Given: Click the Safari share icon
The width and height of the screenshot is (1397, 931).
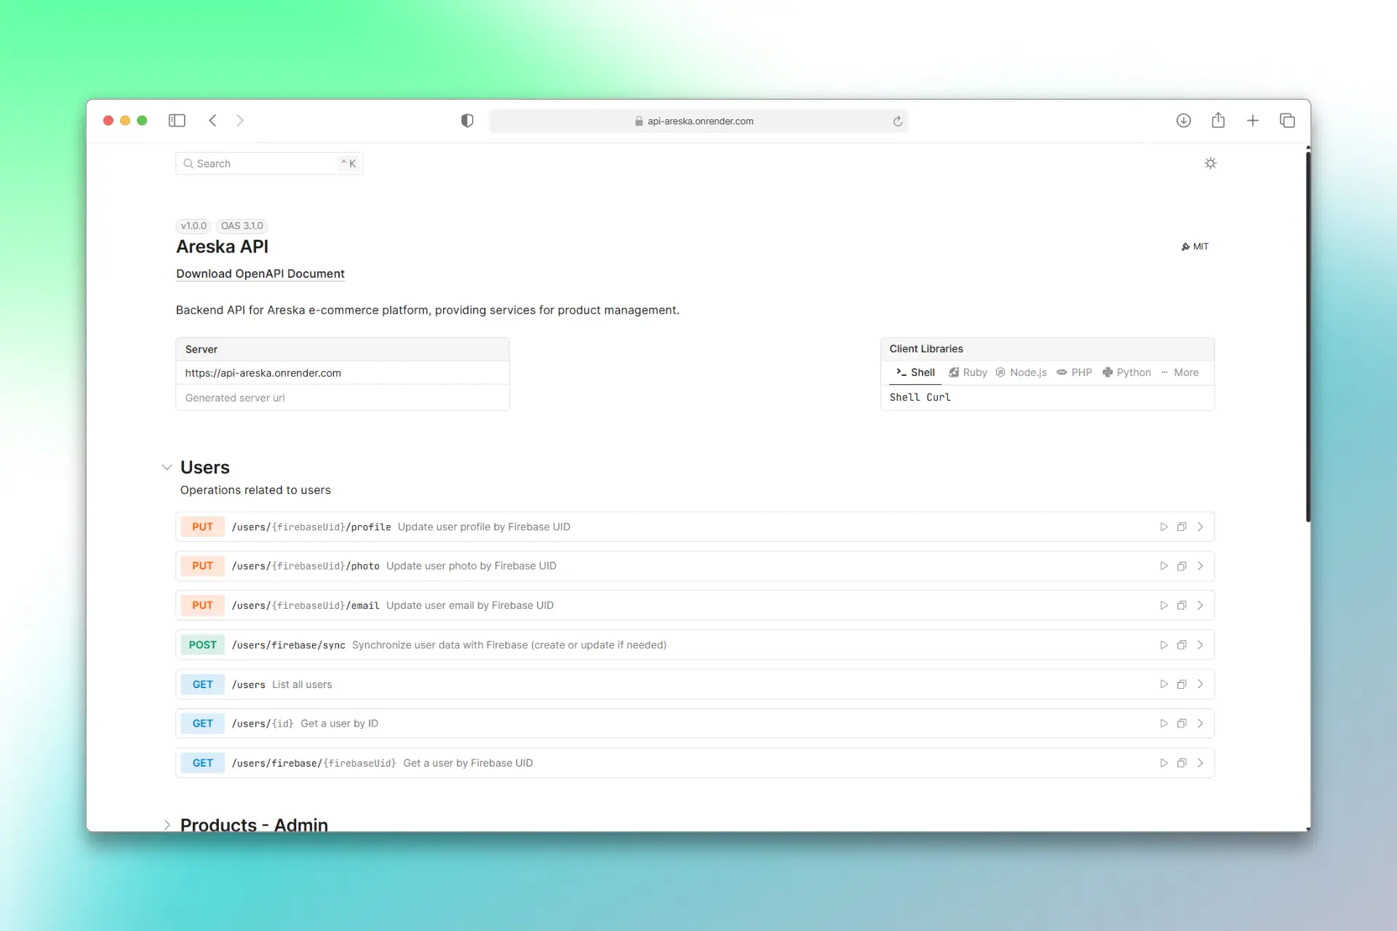Looking at the screenshot, I should pyautogui.click(x=1218, y=121).
